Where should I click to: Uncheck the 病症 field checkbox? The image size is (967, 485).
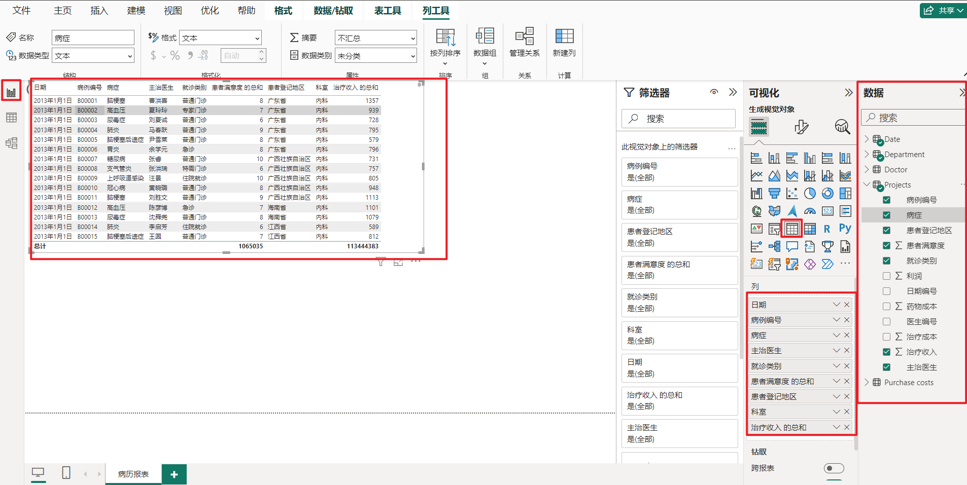point(886,215)
